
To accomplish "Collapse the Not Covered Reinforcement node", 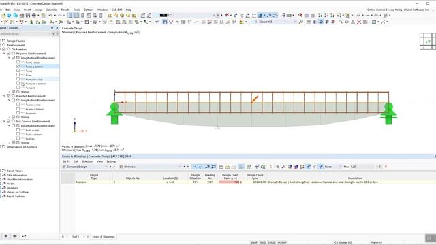I will 5,121.
